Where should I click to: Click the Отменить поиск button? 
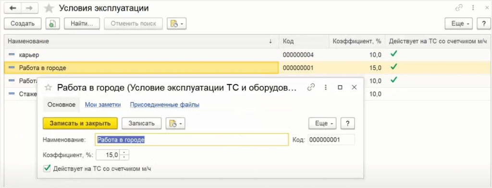[x=134, y=23]
